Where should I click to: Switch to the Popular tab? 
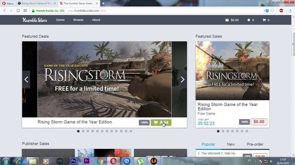pyautogui.click(x=208, y=144)
